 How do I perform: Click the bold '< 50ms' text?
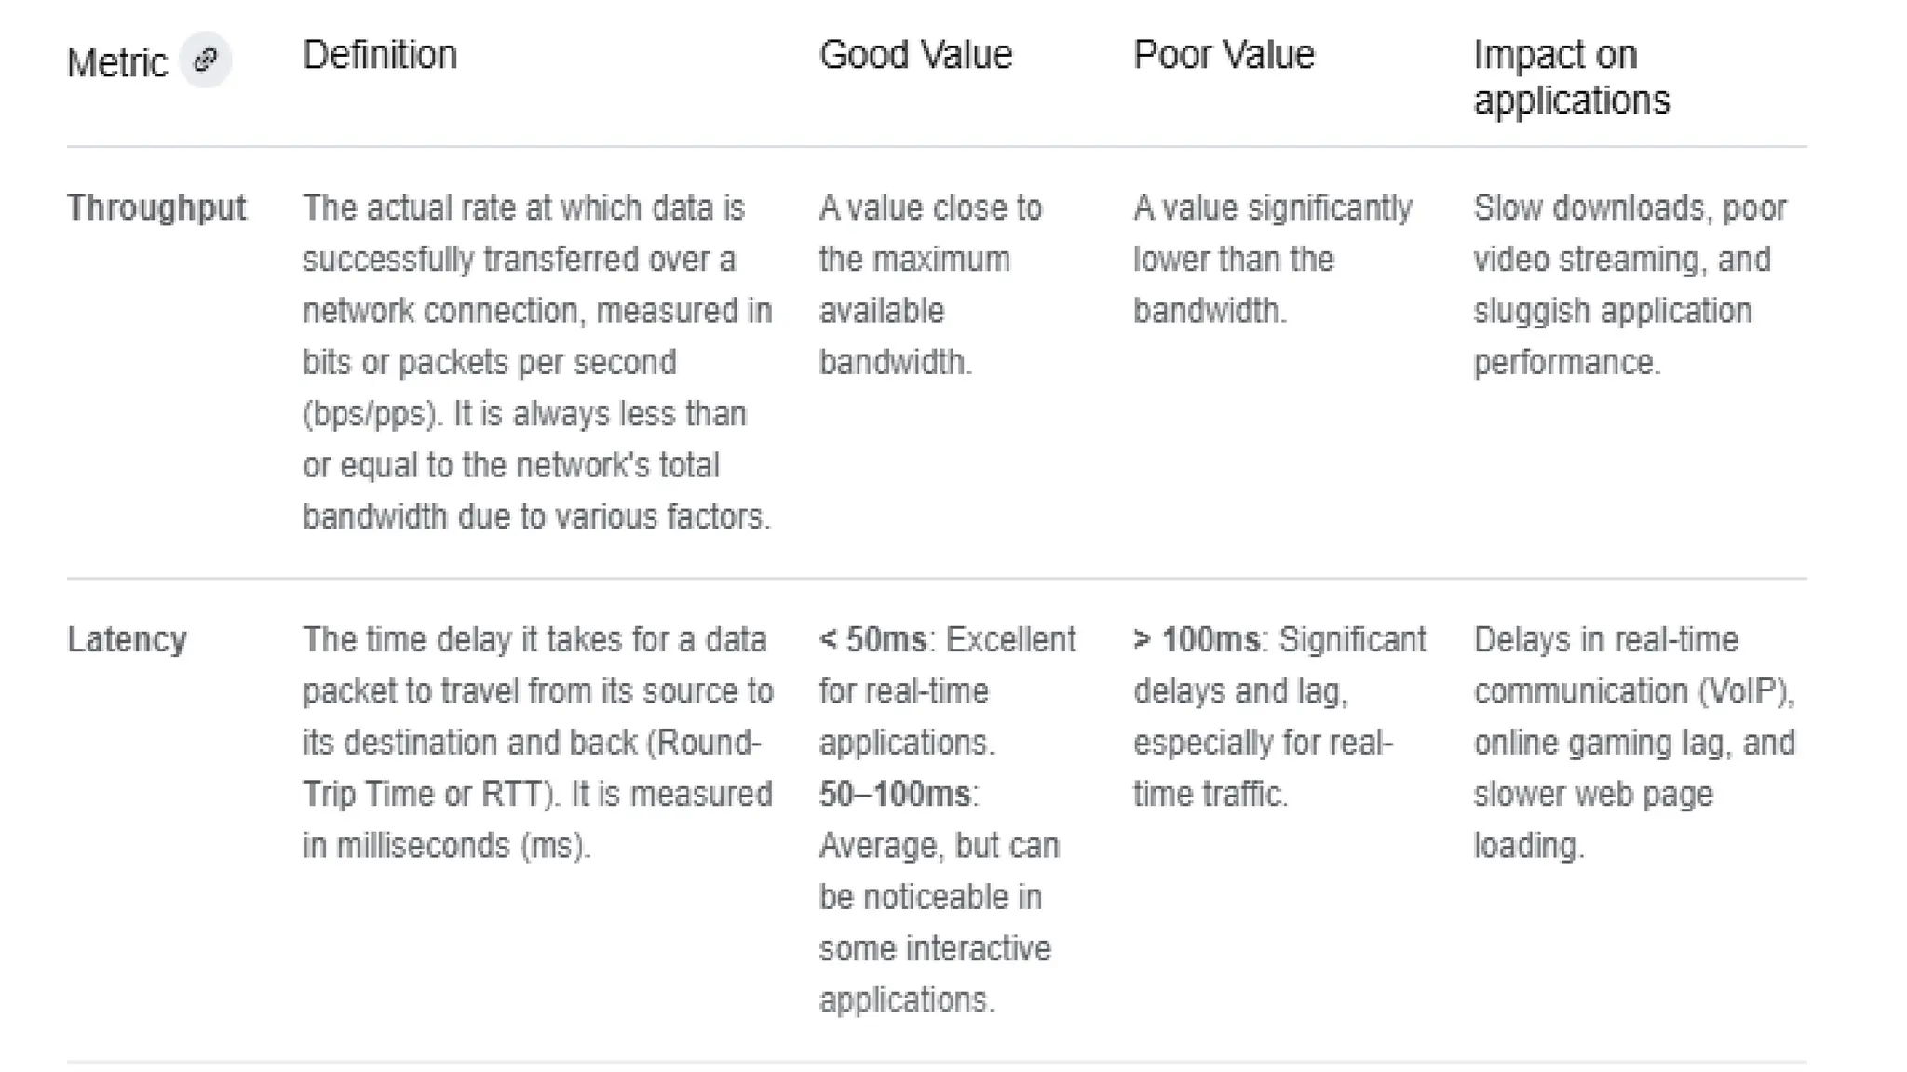(x=873, y=639)
